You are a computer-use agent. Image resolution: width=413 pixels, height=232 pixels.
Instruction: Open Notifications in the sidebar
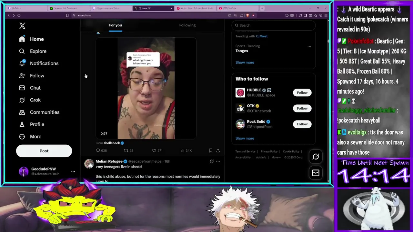point(39,63)
